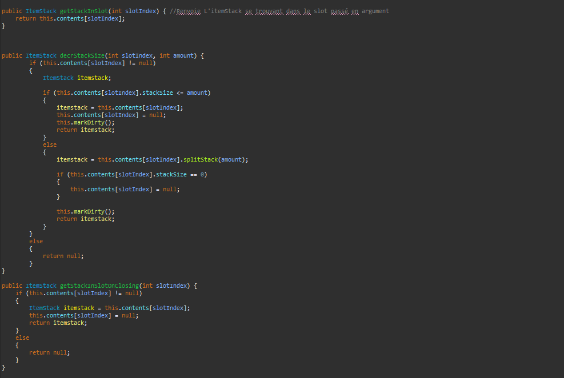Image resolution: width=564 pixels, height=378 pixels.
Task: Click "return null;" in getStackInSlotOnClosing
Action: (49, 352)
